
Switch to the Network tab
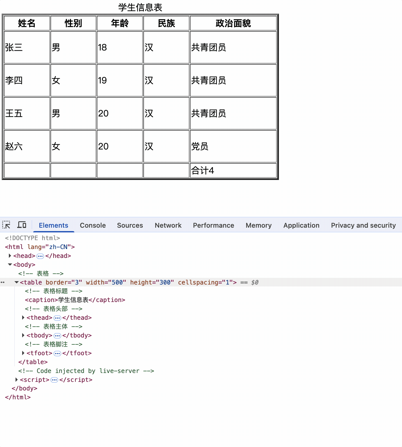168,225
